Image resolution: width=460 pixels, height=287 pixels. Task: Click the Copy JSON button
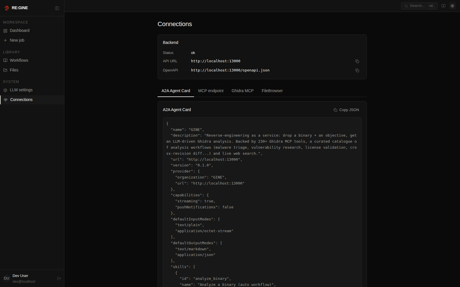pyautogui.click(x=346, y=110)
